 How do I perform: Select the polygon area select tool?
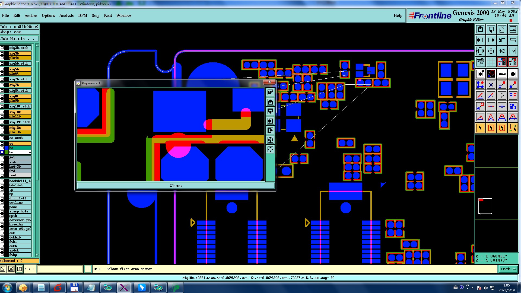(502, 128)
